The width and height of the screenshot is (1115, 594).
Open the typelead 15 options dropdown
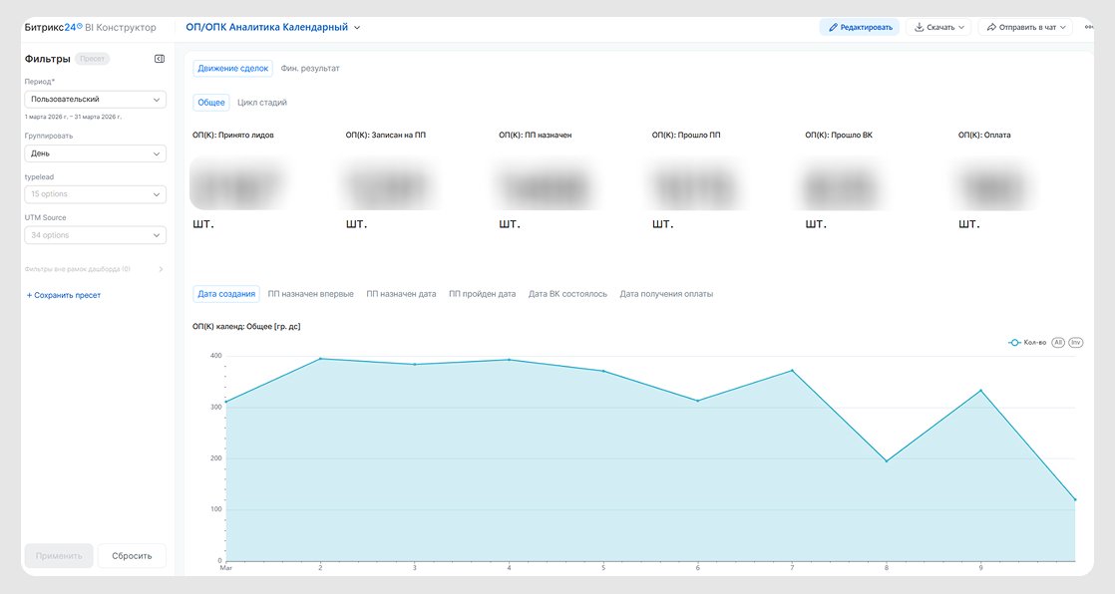[x=96, y=194]
